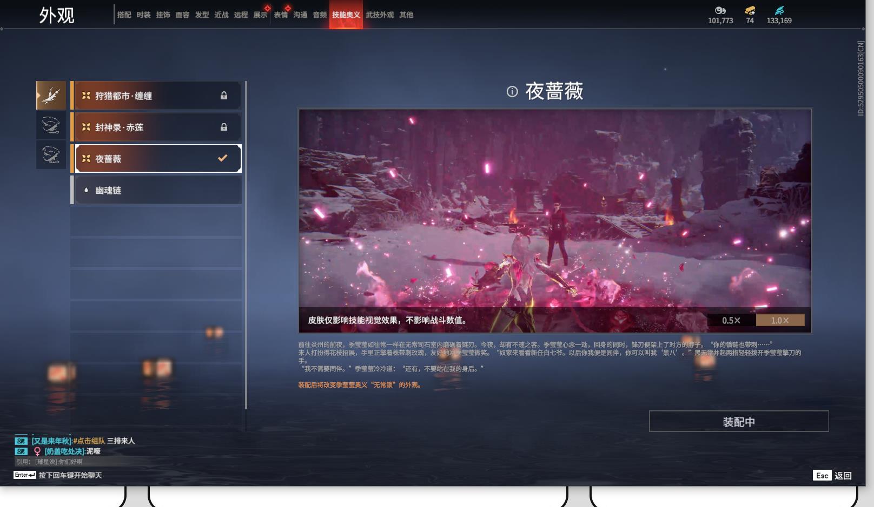
Task: Open the 面容 tab
Action: tap(183, 15)
